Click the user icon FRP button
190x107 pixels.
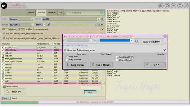pyautogui.click(x=155, y=65)
